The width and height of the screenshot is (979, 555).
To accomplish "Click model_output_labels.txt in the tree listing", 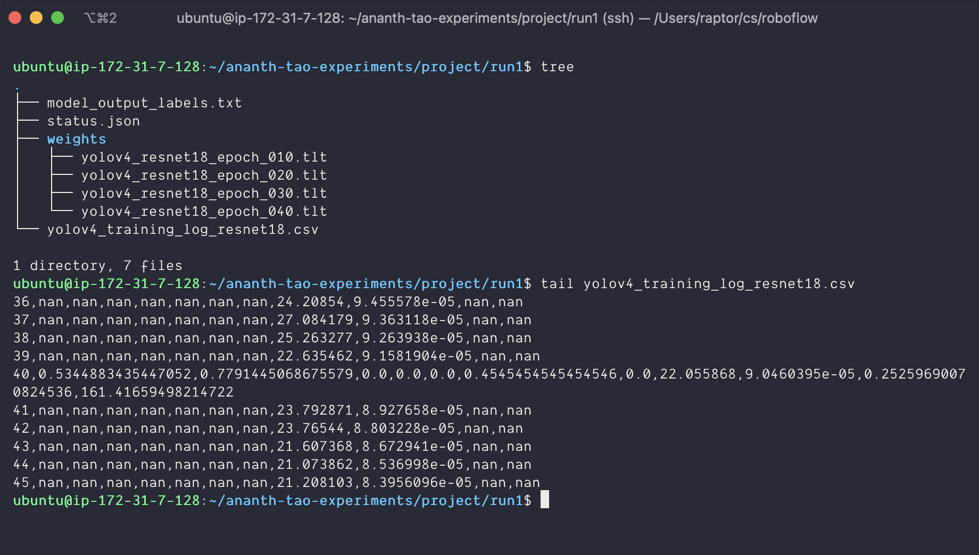I will coord(144,103).
